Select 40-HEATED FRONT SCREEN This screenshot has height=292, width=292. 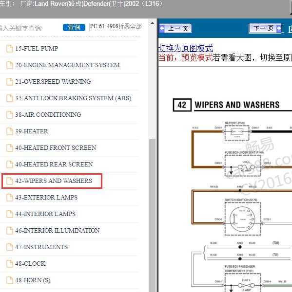[56, 148]
